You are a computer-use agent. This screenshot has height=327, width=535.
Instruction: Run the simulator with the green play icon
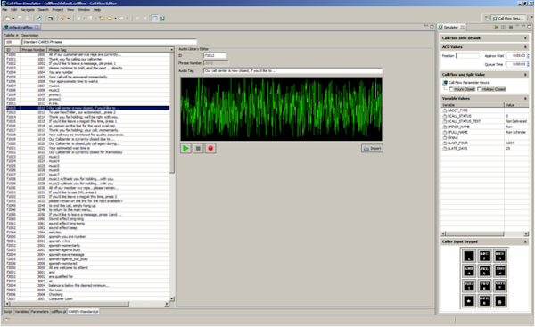click(x=496, y=27)
